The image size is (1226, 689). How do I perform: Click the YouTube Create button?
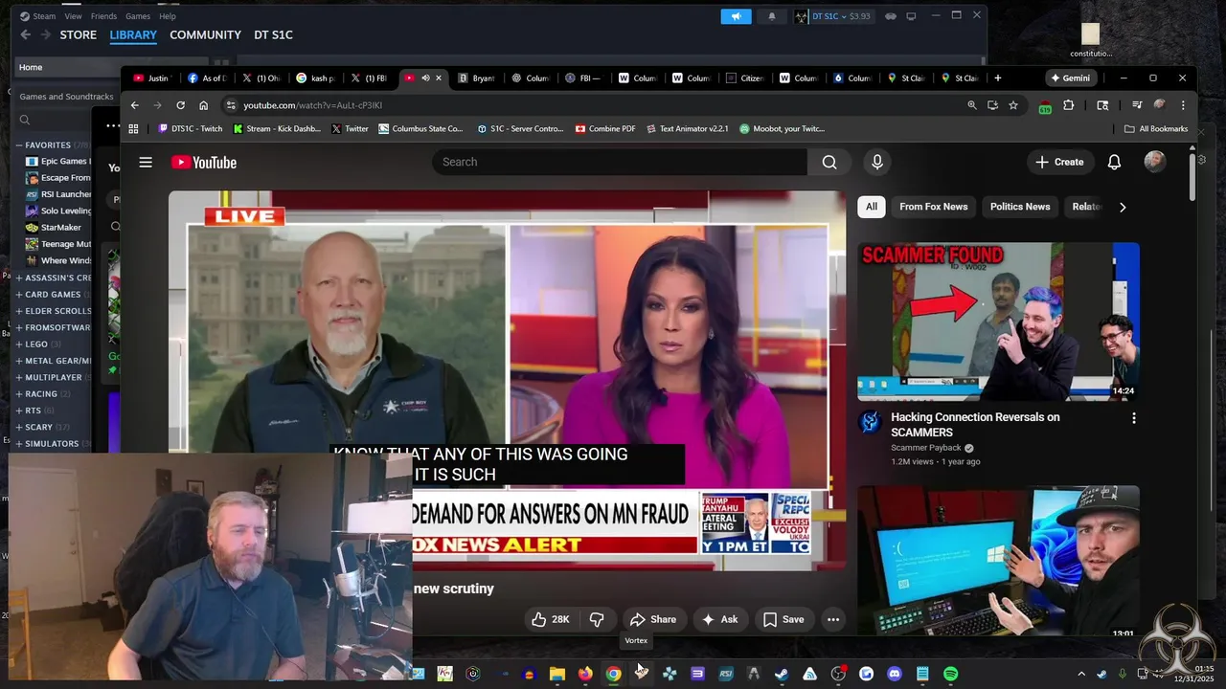coord(1059,162)
